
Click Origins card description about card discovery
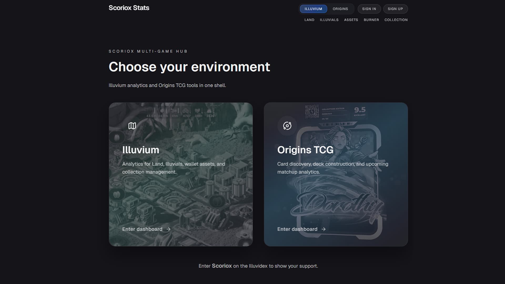(x=333, y=168)
